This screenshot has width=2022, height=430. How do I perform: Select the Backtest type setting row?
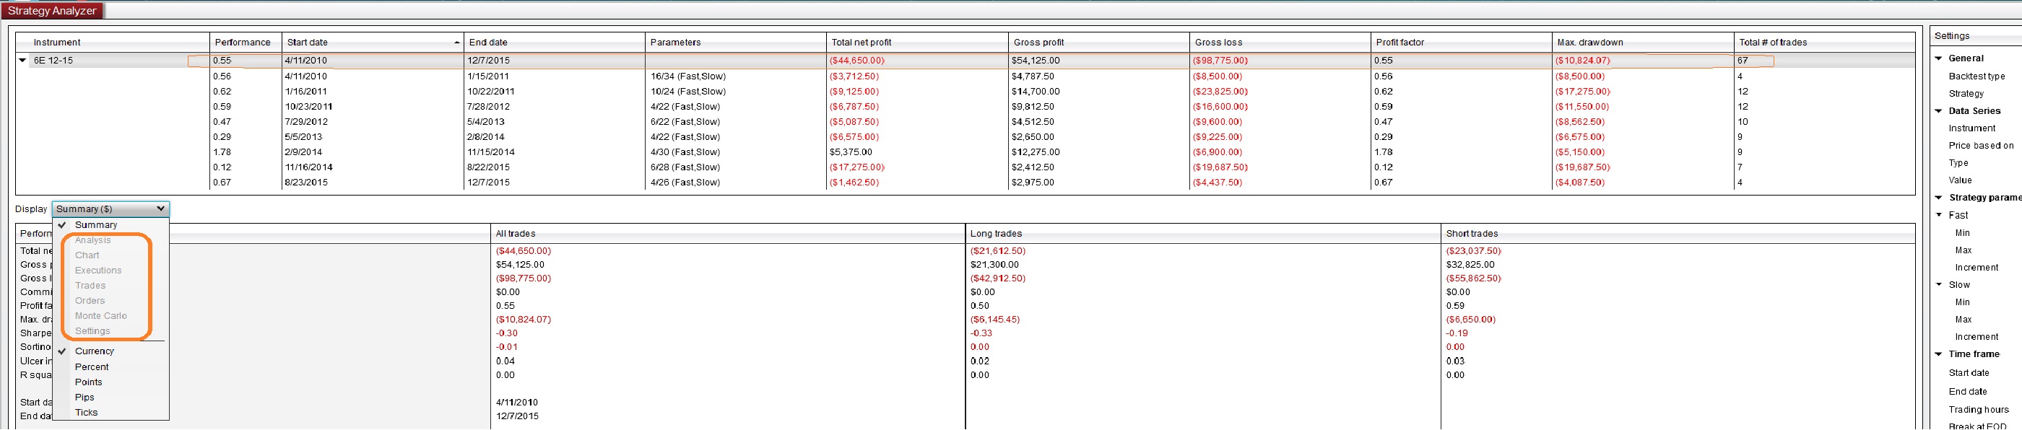click(x=1977, y=76)
